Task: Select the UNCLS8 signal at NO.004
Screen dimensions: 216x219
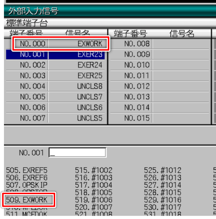Action: click(90, 86)
